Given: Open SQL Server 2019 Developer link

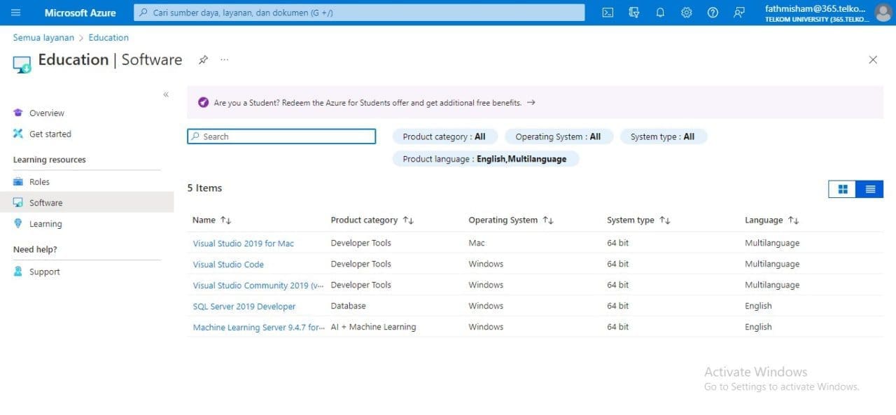Looking at the screenshot, I should [244, 307].
